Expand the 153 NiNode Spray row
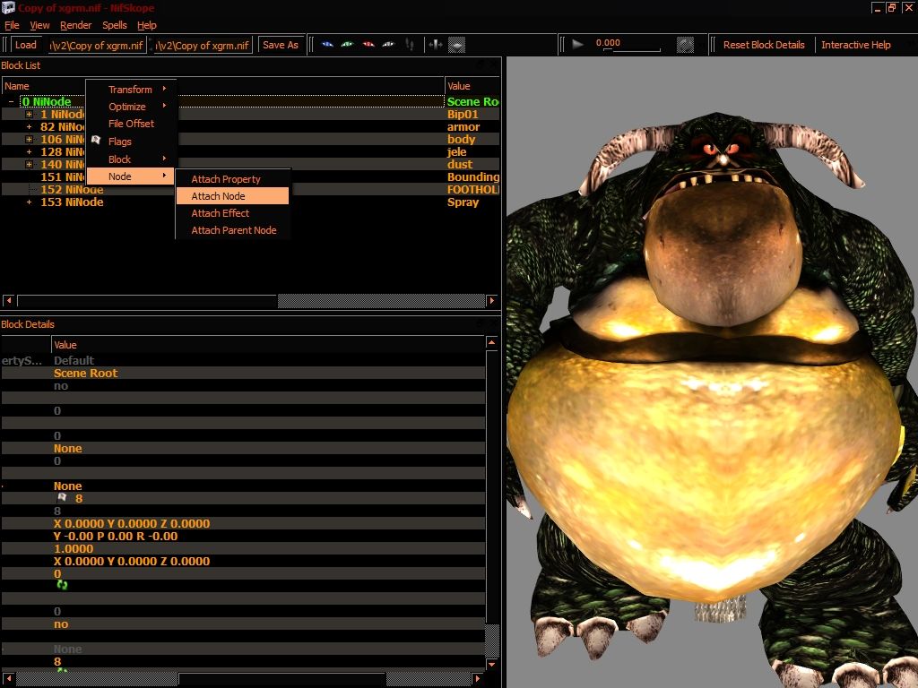The image size is (918, 688). 29,202
